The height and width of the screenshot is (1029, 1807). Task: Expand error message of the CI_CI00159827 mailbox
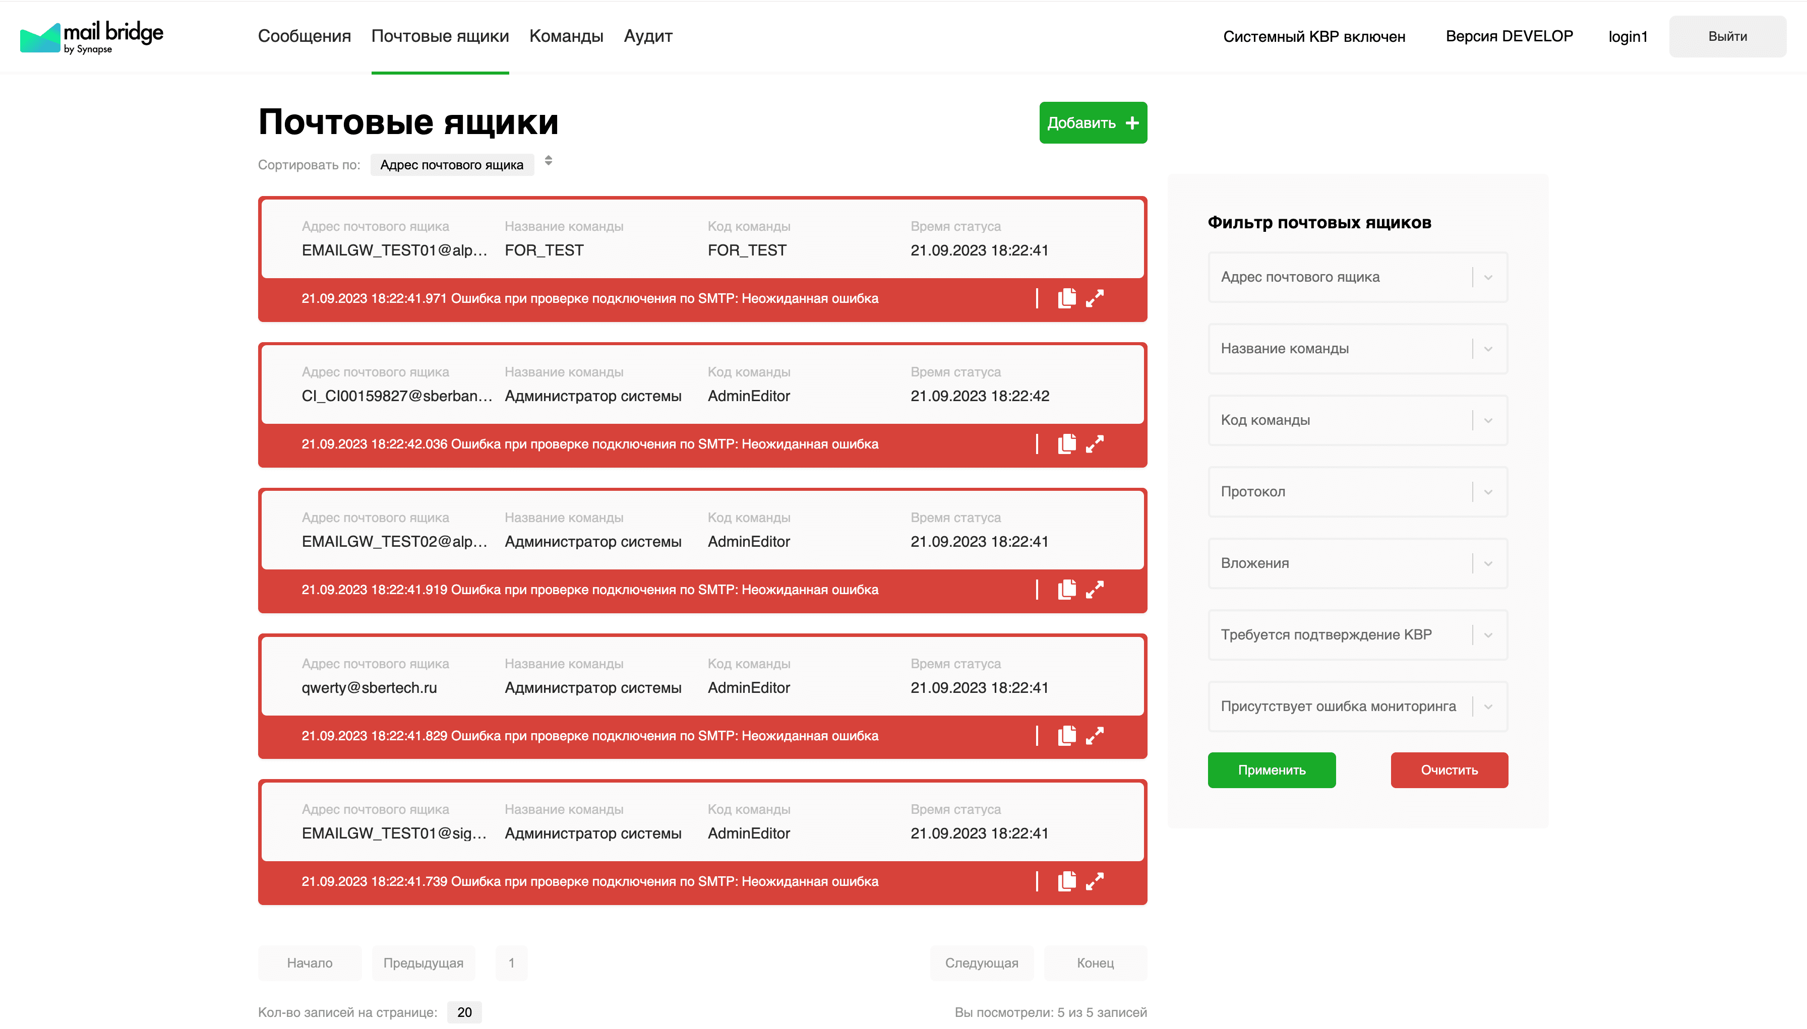pyautogui.click(x=1095, y=444)
